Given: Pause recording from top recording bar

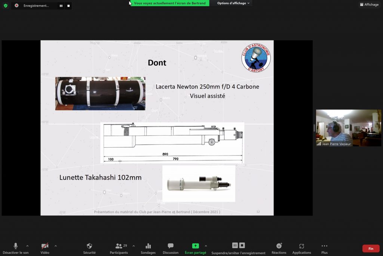Looking at the screenshot, I should click(x=61, y=6).
